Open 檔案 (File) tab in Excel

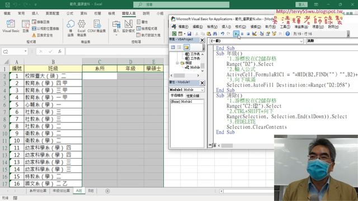(7, 13)
